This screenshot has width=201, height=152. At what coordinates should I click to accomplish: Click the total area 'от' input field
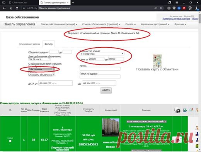[x=54, y=52]
